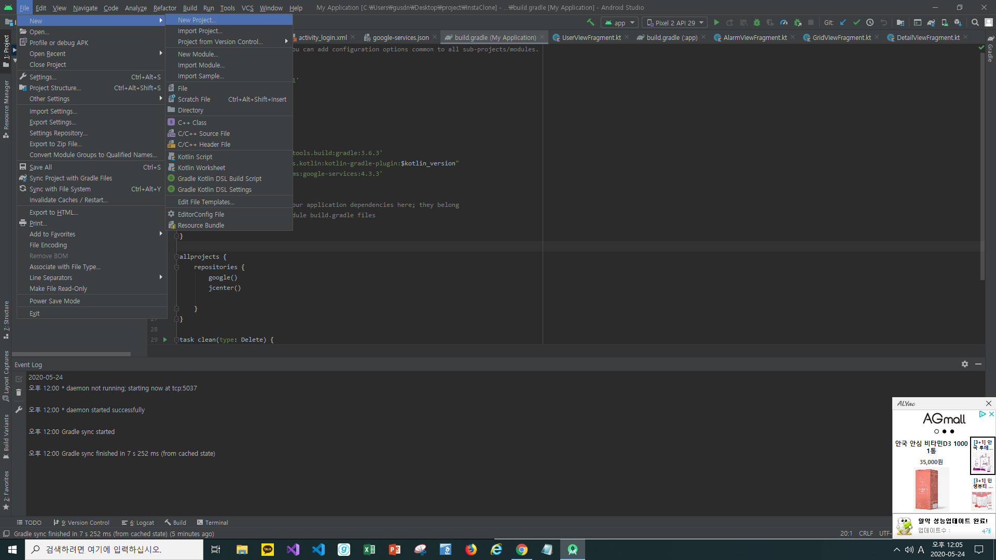Screen dimensions: 996x560
Task: Switch to build.gradle (:app) tab
Action: point(672,37)
